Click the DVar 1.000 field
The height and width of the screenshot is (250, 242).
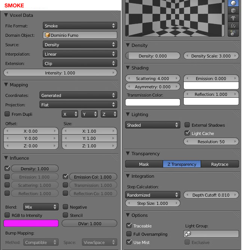(89, 223)
